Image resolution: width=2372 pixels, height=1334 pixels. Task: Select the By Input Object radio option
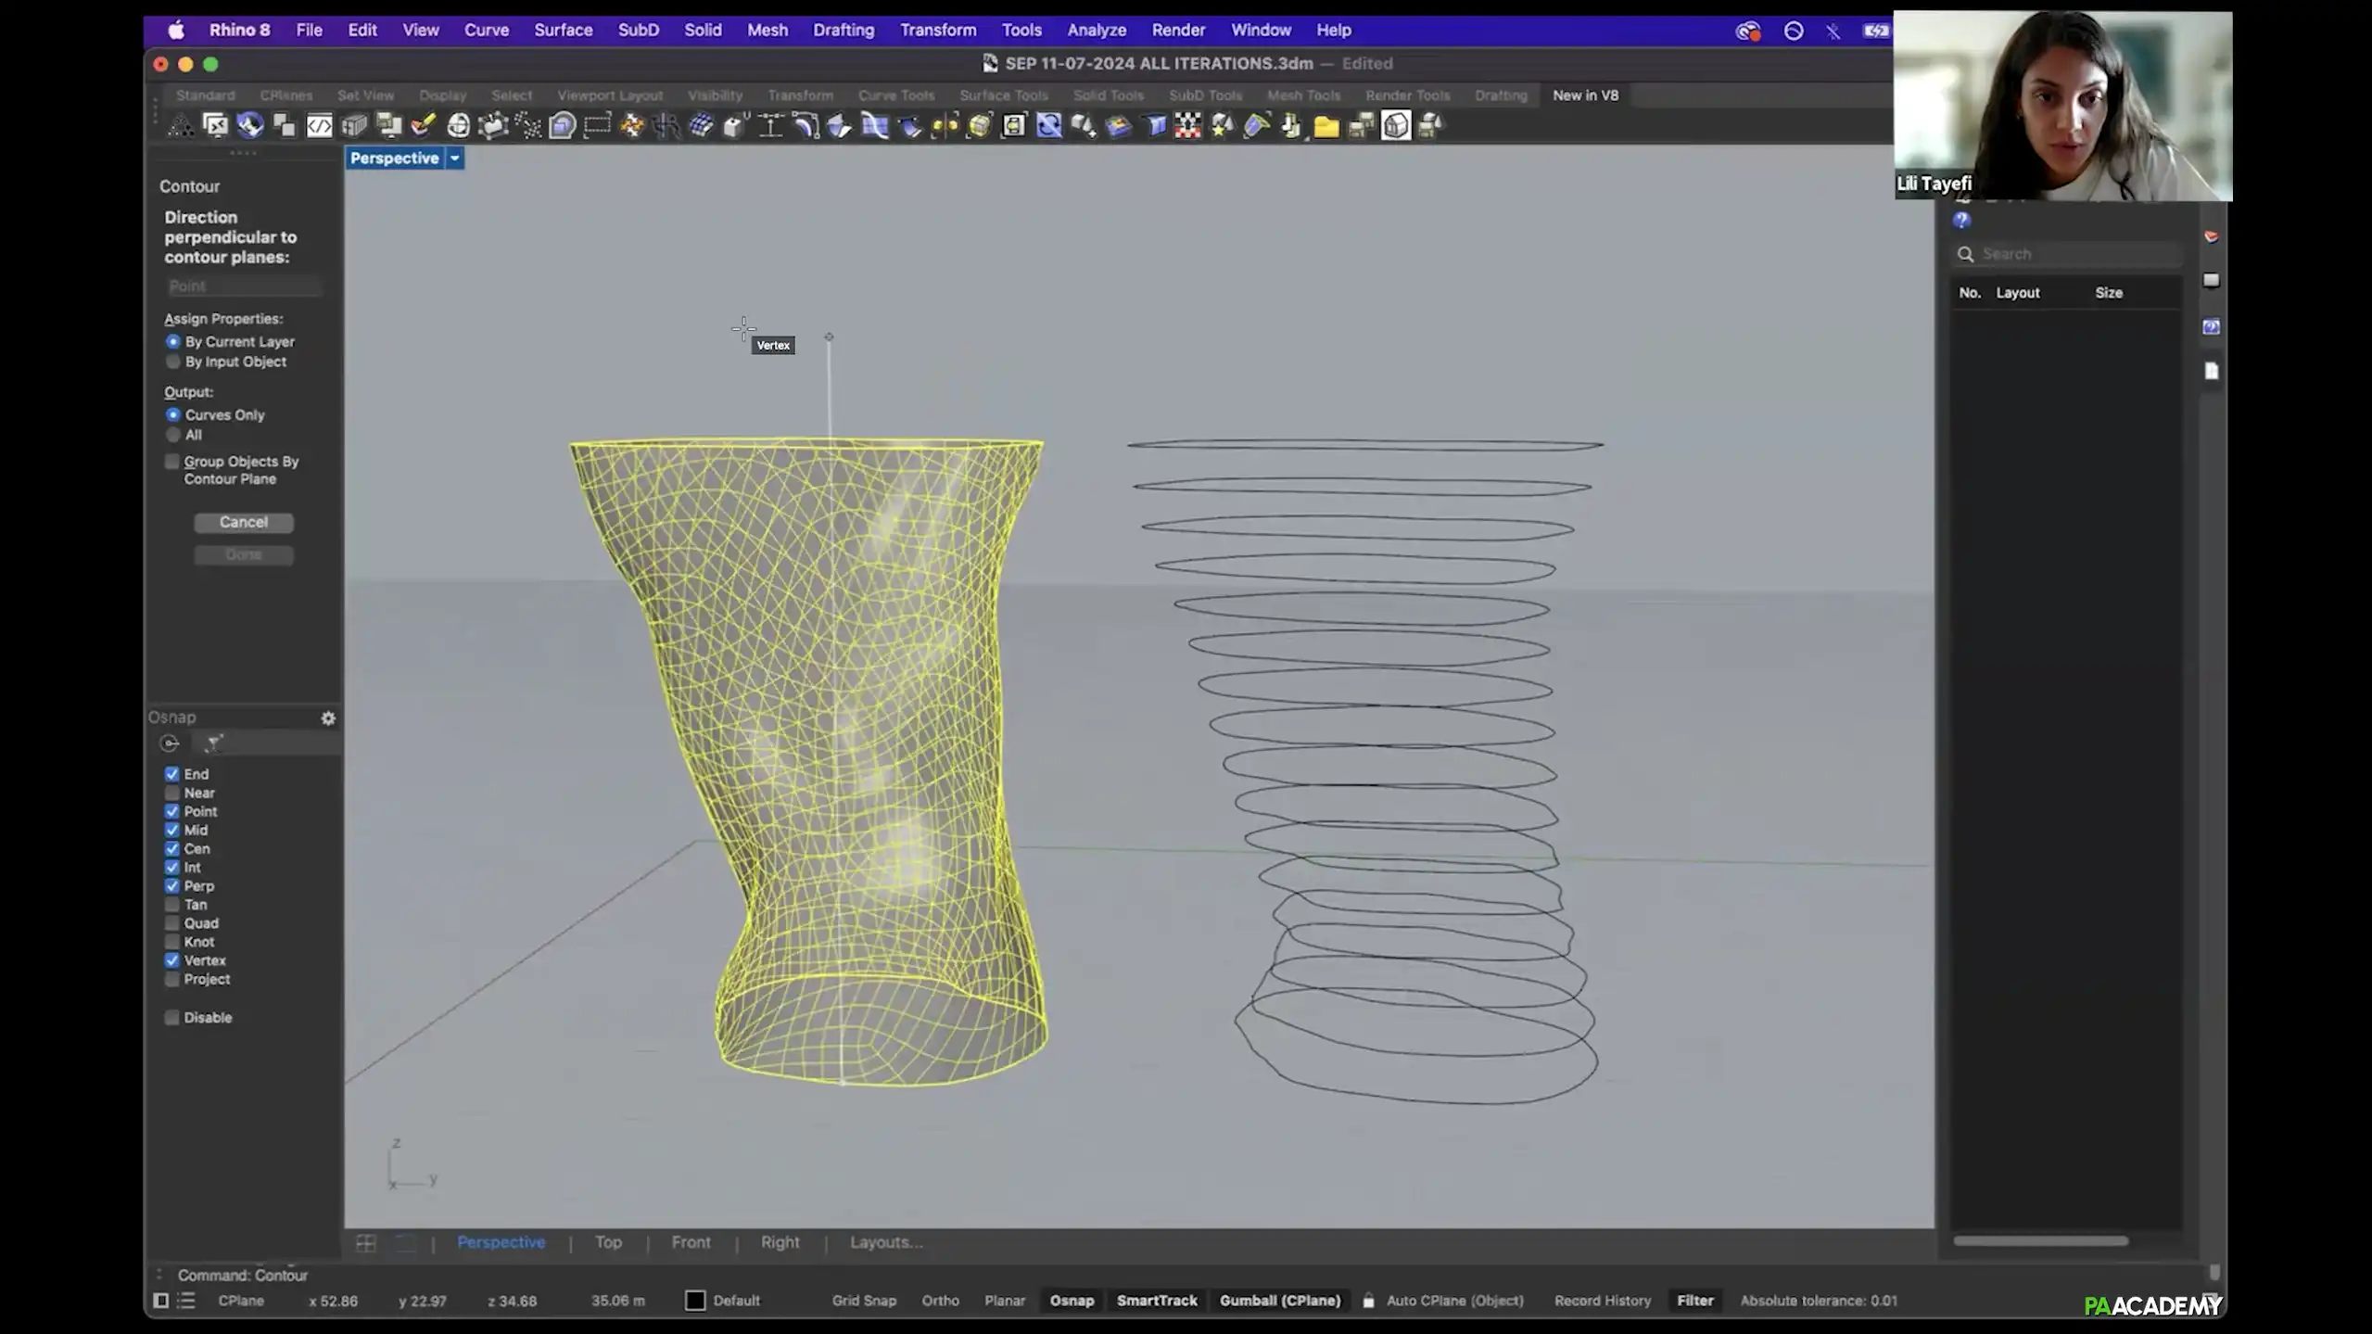coord(173,362)
